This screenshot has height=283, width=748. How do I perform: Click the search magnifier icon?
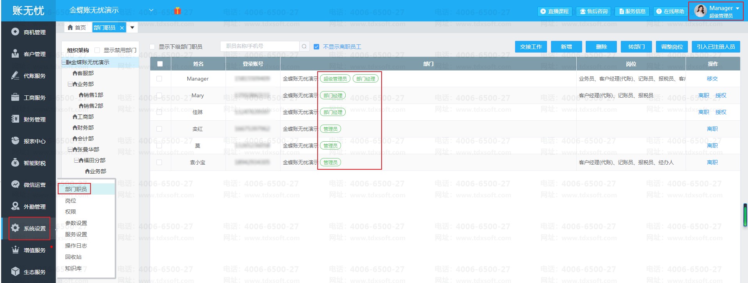[304, 47]
